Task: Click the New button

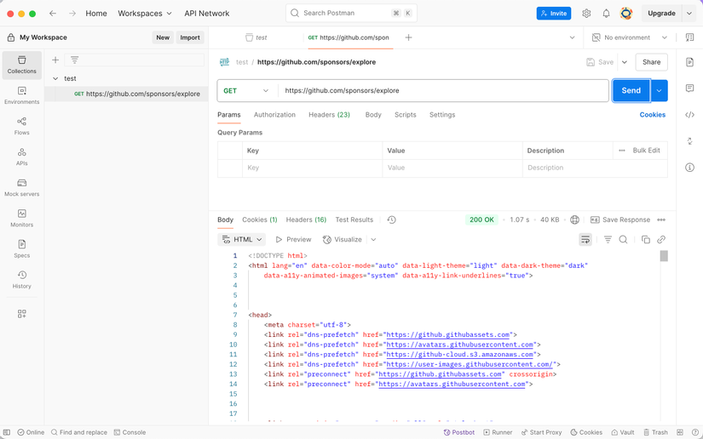Action: tap(163, 37)
